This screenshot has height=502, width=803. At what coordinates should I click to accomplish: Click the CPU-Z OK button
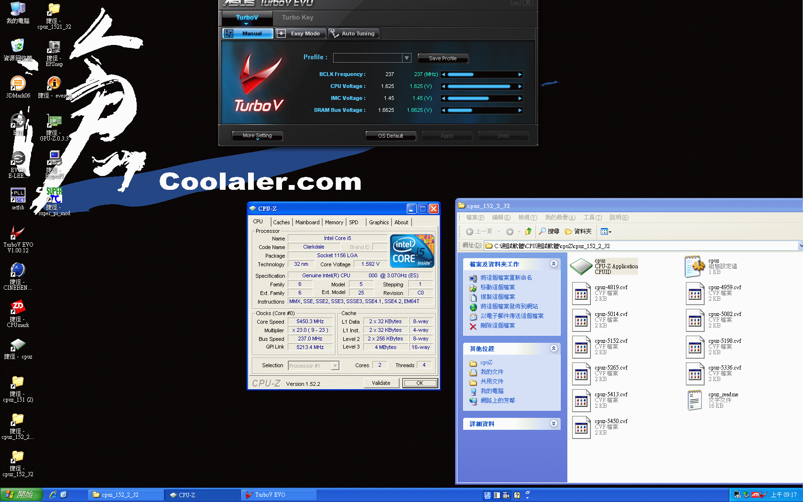[x=420, y=383]
